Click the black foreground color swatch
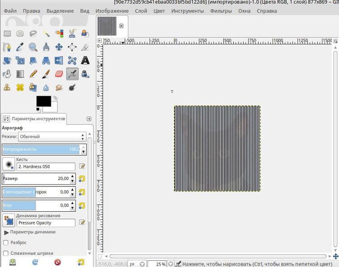 pyautogui.click(x=43, y=102)
